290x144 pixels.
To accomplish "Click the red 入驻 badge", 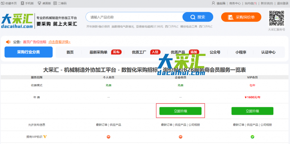I will coord(155,52).
